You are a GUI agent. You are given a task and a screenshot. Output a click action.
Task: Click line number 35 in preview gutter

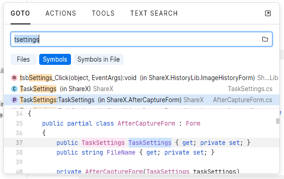[19, 123]
